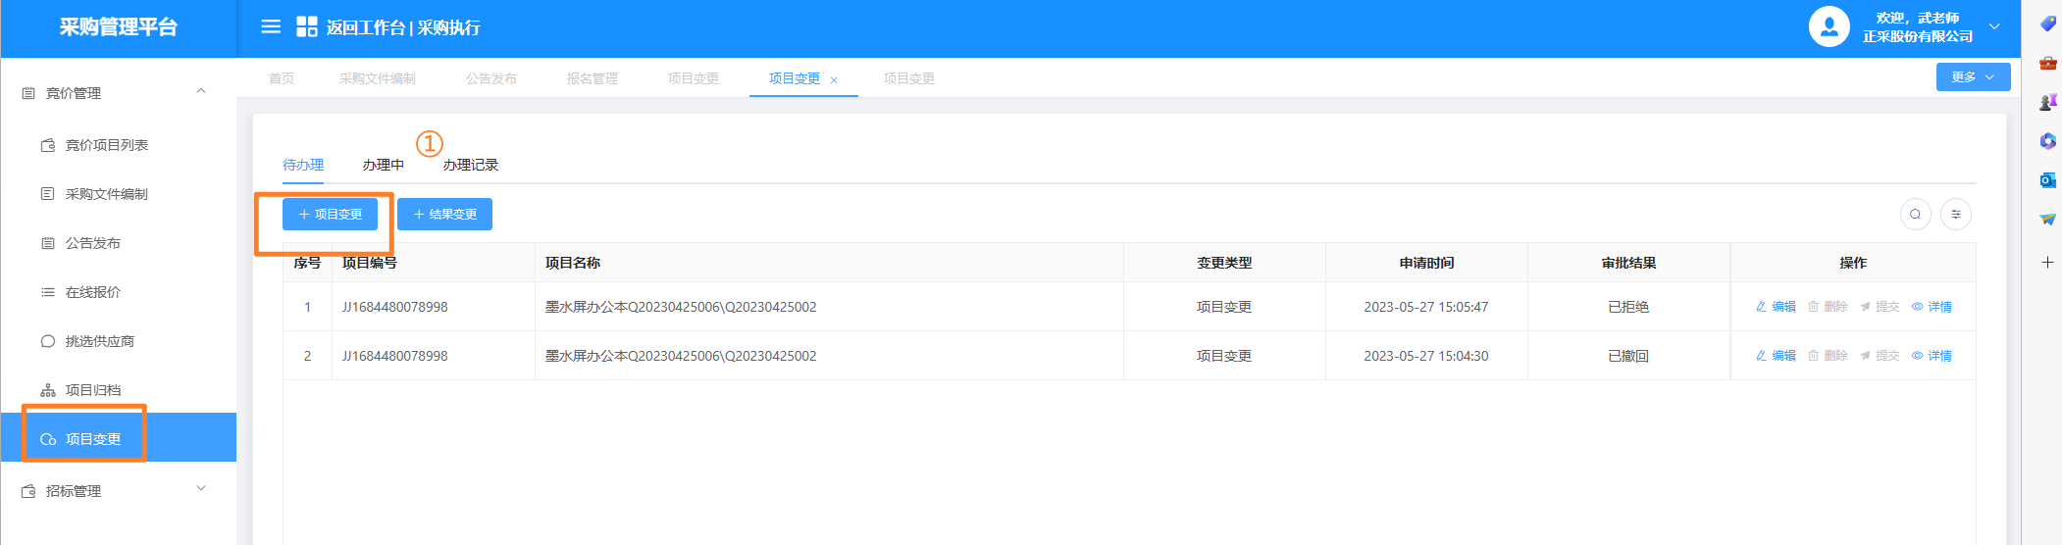Click the plus icon in browser sidebar
This screenshot has width=2062, height=545.
(2047, 262)
